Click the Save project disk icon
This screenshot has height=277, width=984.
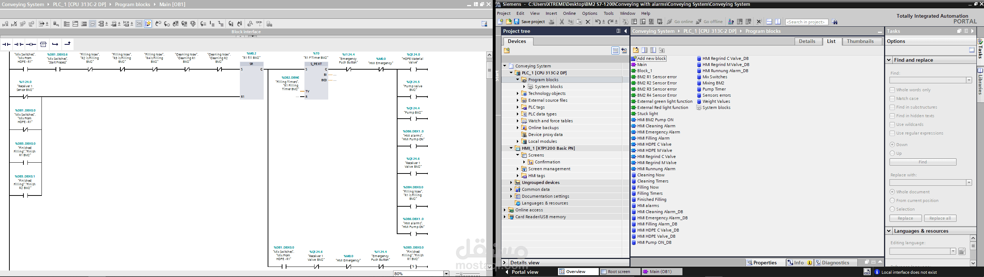click(517, 22)
